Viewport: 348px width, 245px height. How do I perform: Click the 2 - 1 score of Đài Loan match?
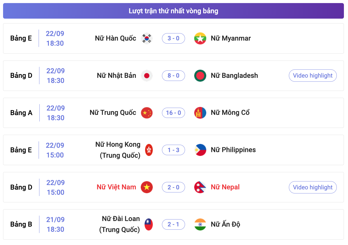[x=173, y=224]
